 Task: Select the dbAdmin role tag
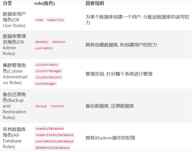click(x=42, y=42)
